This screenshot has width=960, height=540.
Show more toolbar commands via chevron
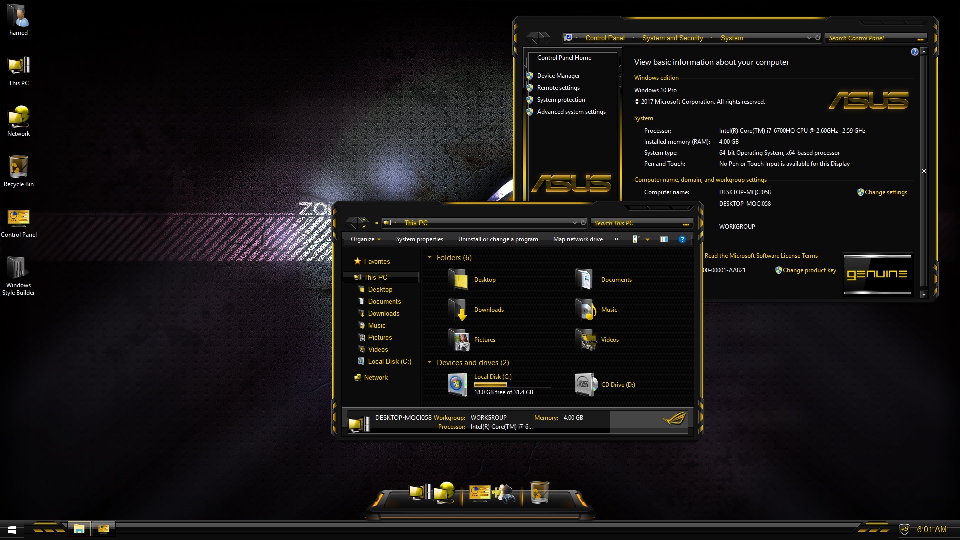tap(616, 239)
